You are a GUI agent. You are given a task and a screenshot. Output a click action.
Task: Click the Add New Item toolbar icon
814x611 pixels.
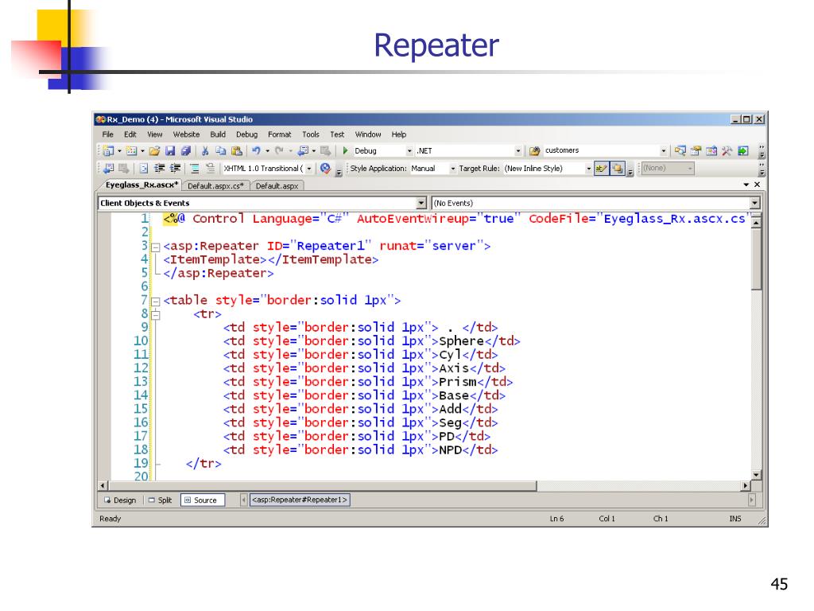point(131,150)
